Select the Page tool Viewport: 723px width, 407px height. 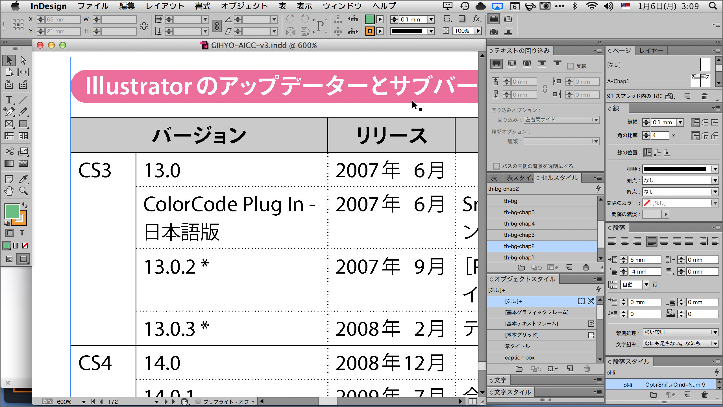pos(9,72)
